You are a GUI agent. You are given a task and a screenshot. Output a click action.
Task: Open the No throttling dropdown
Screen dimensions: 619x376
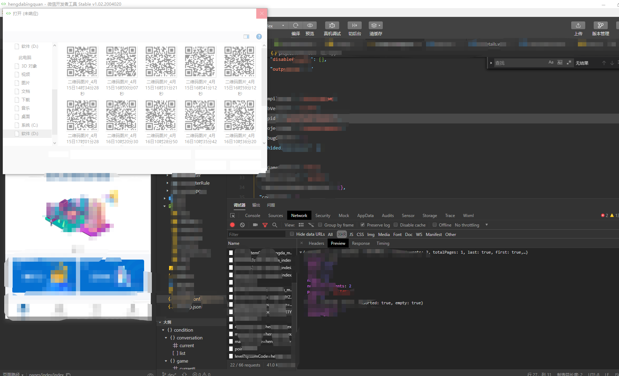coord(471,225)
